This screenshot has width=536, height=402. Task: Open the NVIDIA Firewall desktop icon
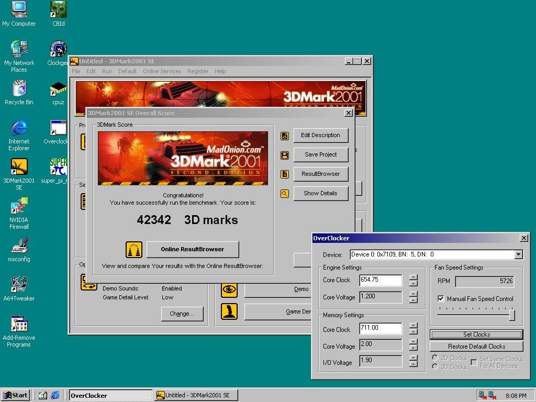click(19, 214)
